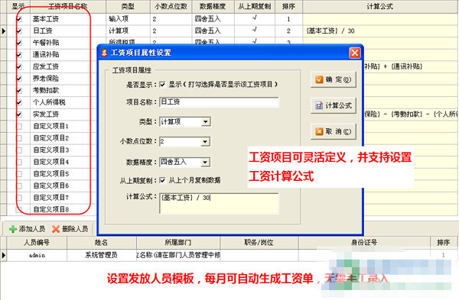
Task: Click the 计算公式 column header in the grid
Action: tap(380, 6)
